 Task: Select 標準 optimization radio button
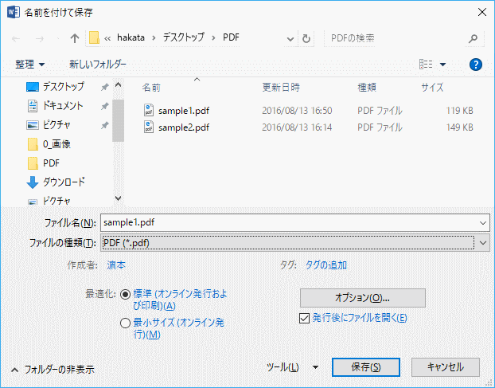(125, 295)
